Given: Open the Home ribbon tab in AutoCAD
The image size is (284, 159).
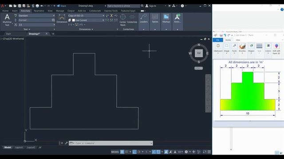Looking at the screenshot, I should click(x=5, y=11).
